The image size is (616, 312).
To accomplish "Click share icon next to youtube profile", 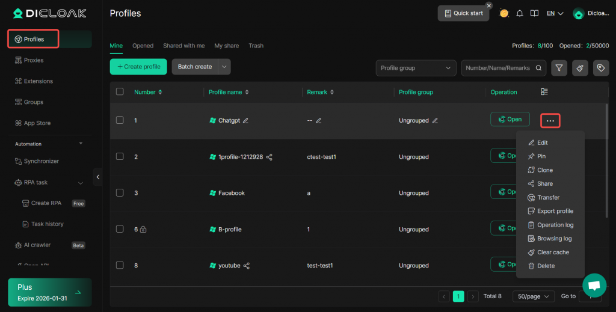I will coord(247,266).
